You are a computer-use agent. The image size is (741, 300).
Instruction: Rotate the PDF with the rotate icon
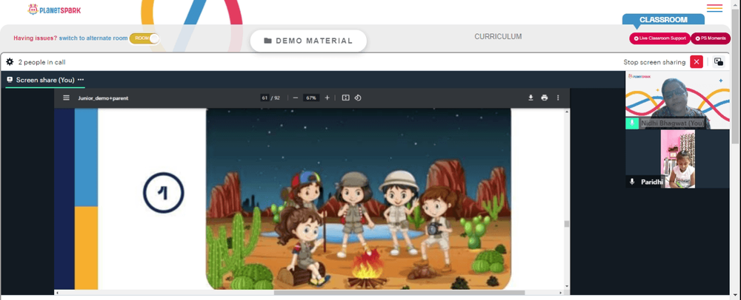(358, 98)
